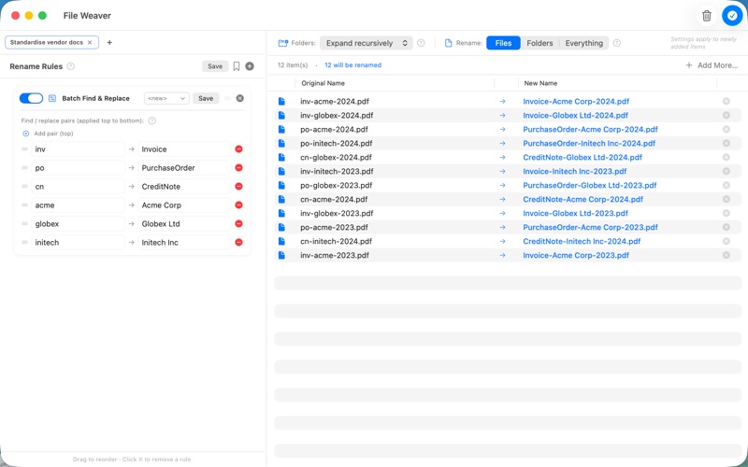Sort by the New Name column header
The width and height of the screenshot is (748, 467).
point(540,83)
